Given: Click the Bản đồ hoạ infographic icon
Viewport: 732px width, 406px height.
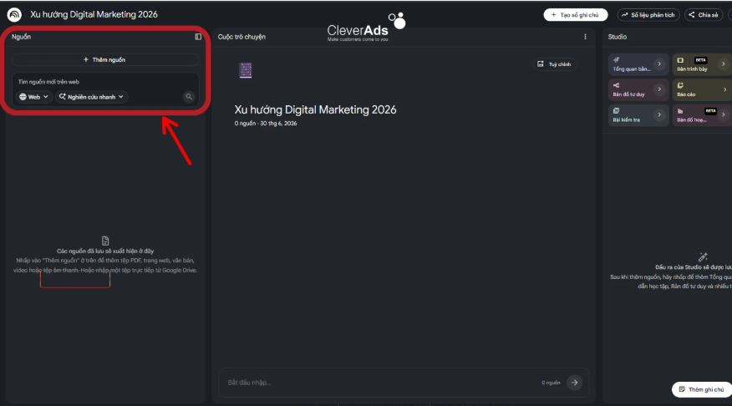Looking at the screenshot, I should click(x=680, y=111).
